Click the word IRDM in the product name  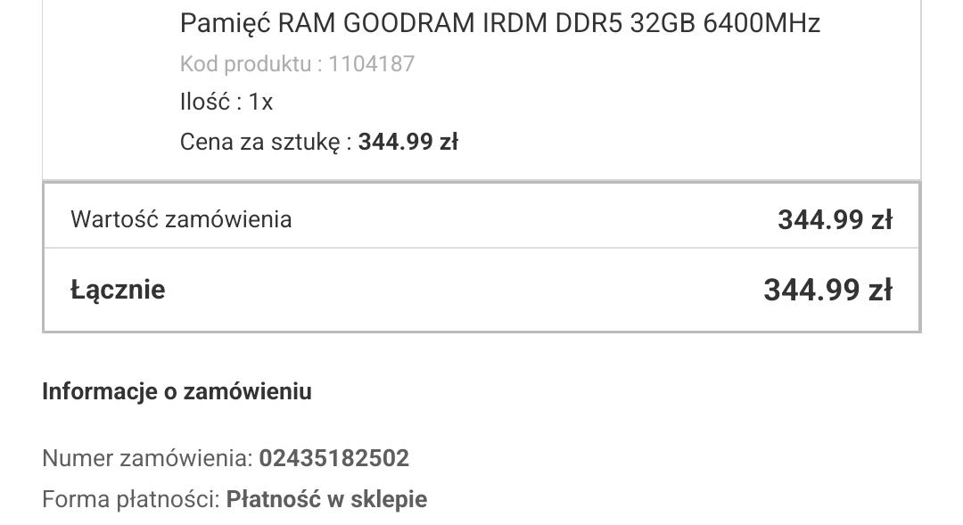[515, 23]
